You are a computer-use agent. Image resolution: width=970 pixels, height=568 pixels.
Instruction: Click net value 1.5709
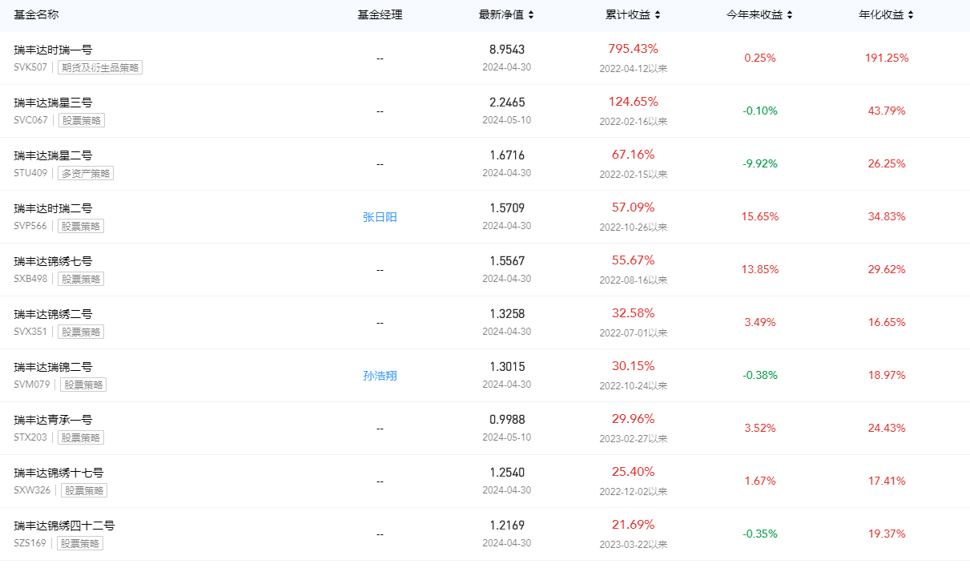507,208
